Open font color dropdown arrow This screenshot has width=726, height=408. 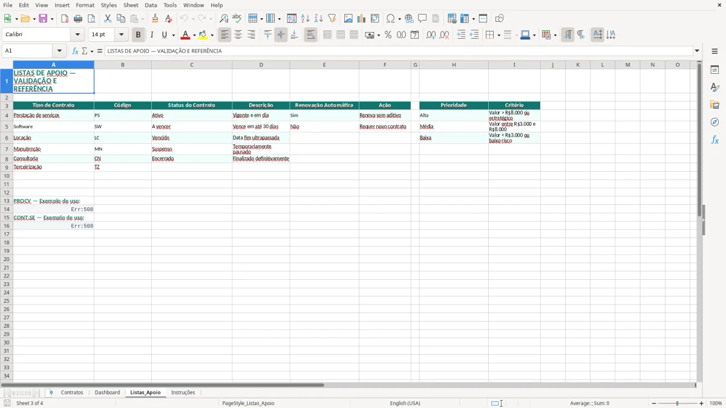(194, 35)
